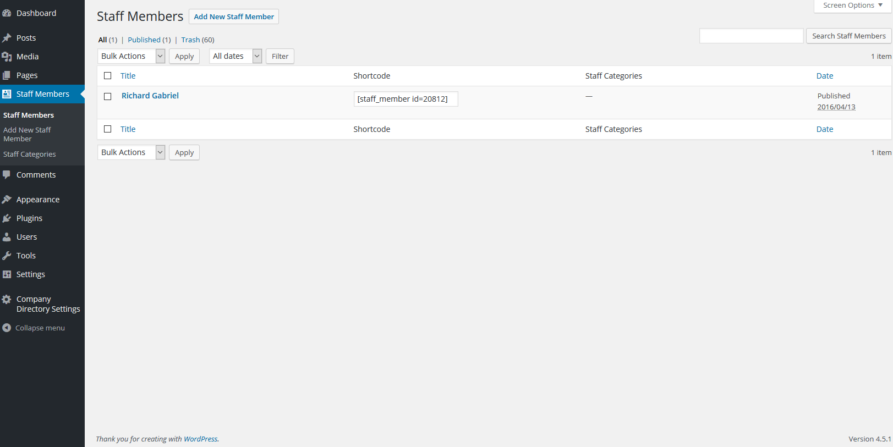The image size is (893, 447).
Task: Open the Tools menu item
Action: [x=26, y=256]
